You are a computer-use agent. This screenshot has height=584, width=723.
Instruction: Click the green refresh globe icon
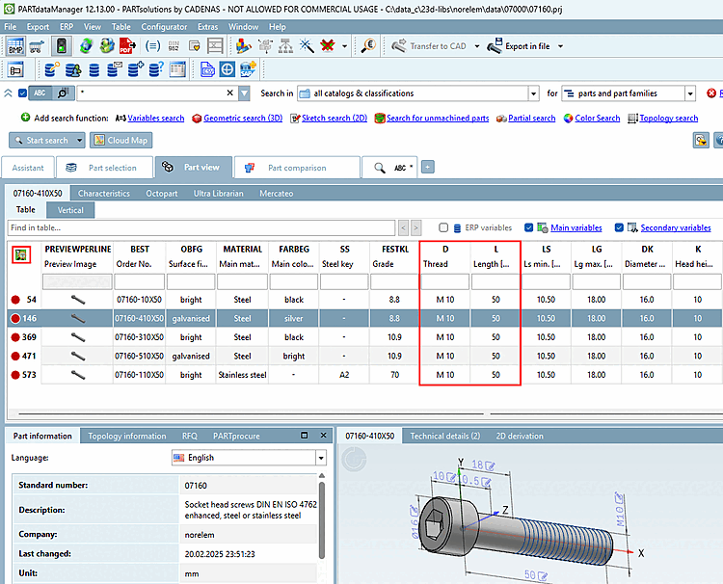click(x=86, y=46)
